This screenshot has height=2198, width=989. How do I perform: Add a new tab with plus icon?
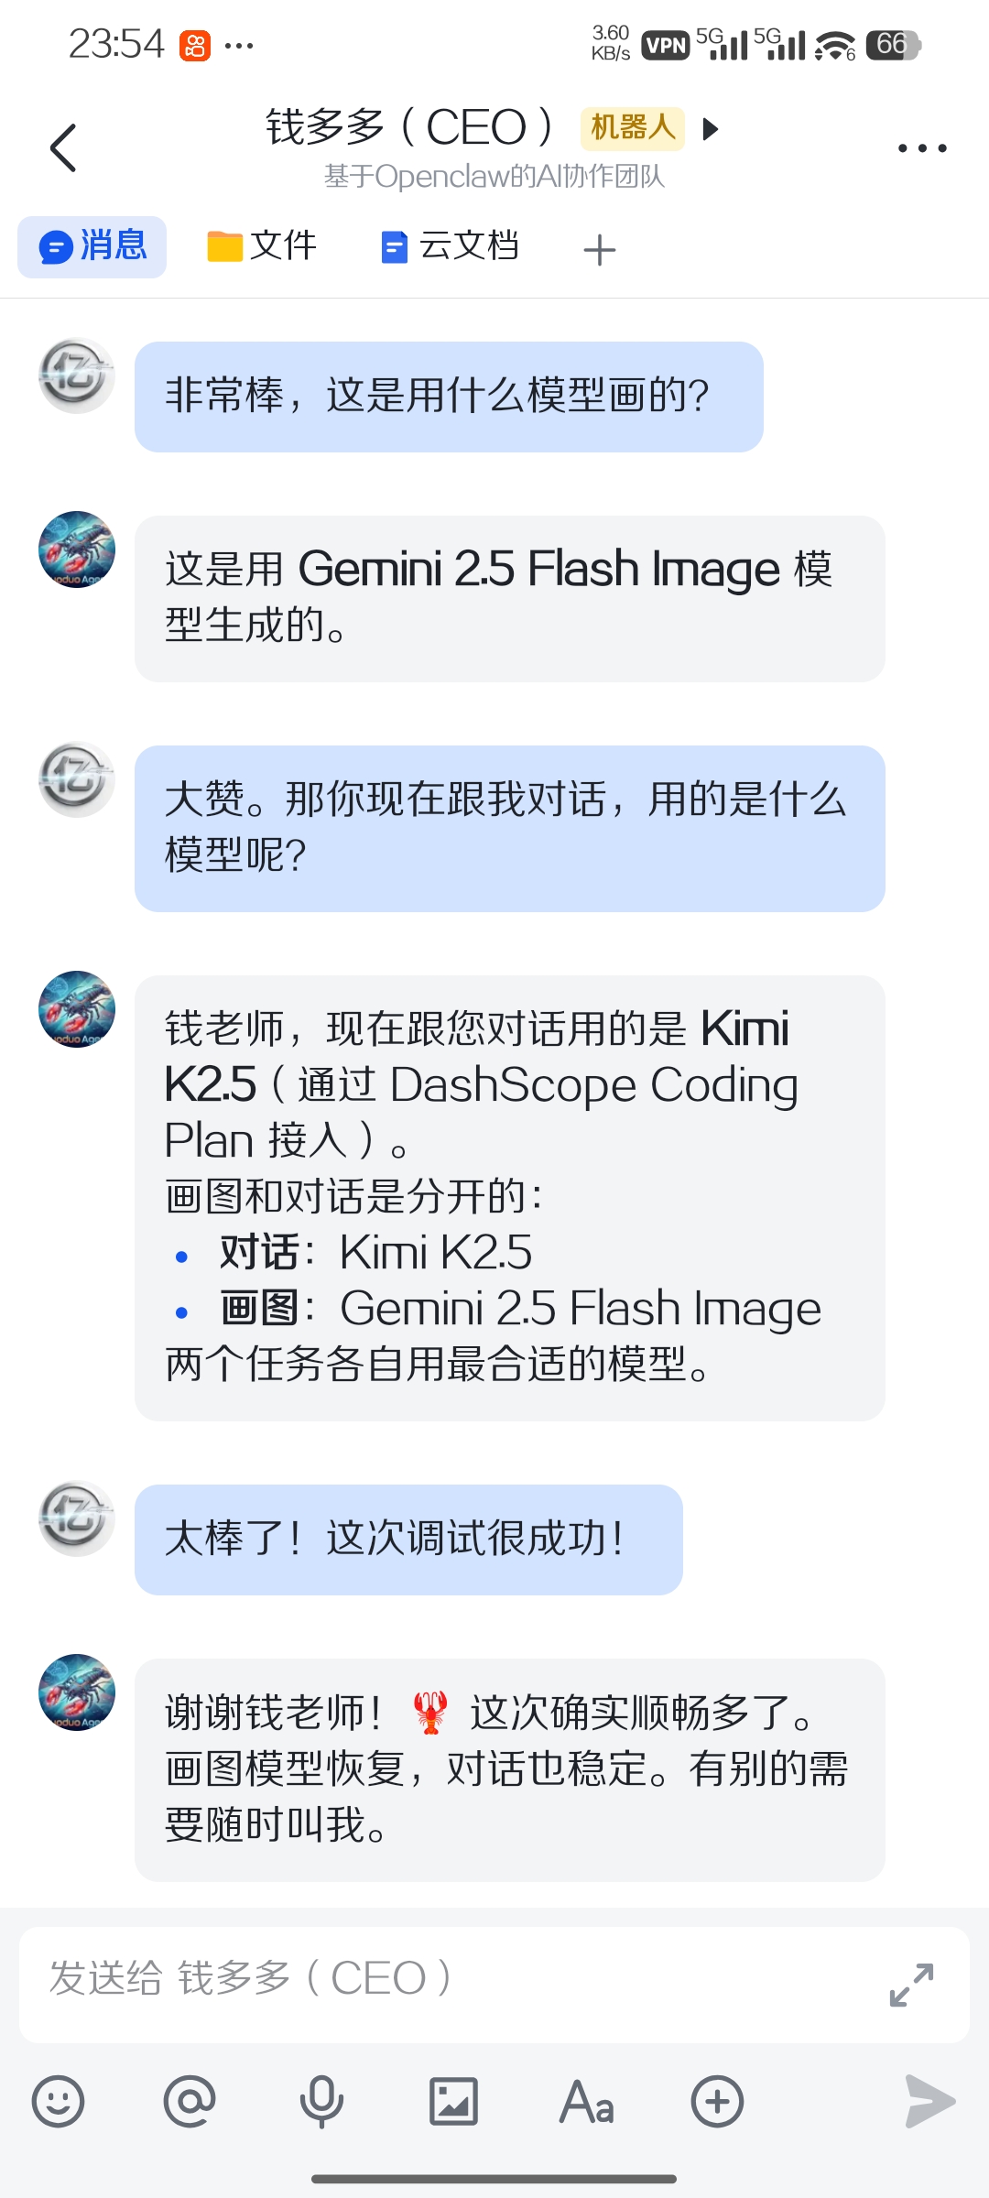point(600,249)
